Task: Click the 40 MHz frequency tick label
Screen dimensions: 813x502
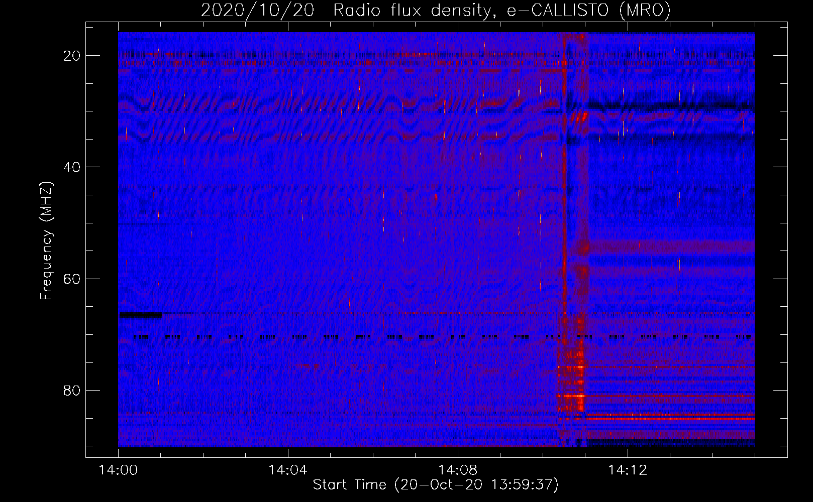Action: [x=72, y=167]
